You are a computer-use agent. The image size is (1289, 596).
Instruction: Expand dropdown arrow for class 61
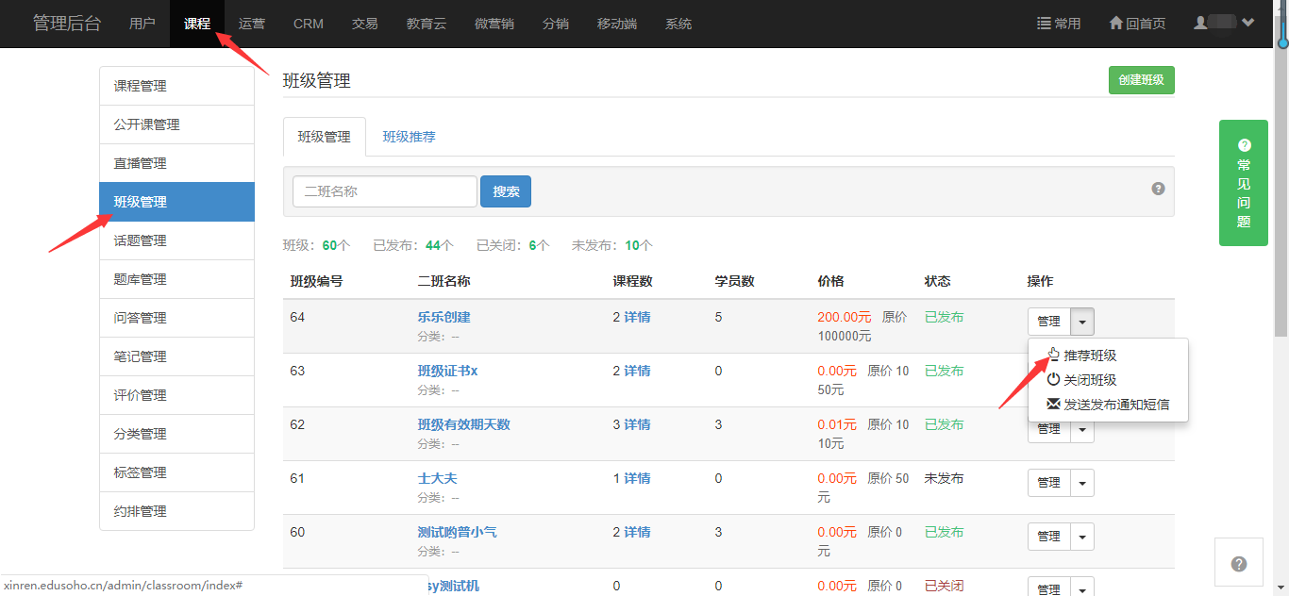1082,483
